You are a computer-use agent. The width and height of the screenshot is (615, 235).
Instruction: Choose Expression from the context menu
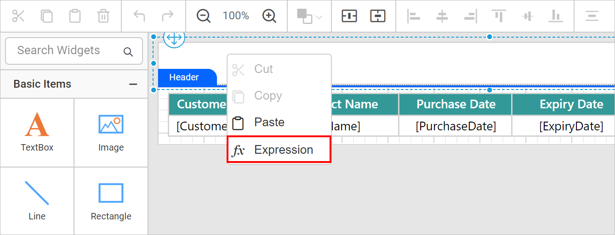(279, 150)
